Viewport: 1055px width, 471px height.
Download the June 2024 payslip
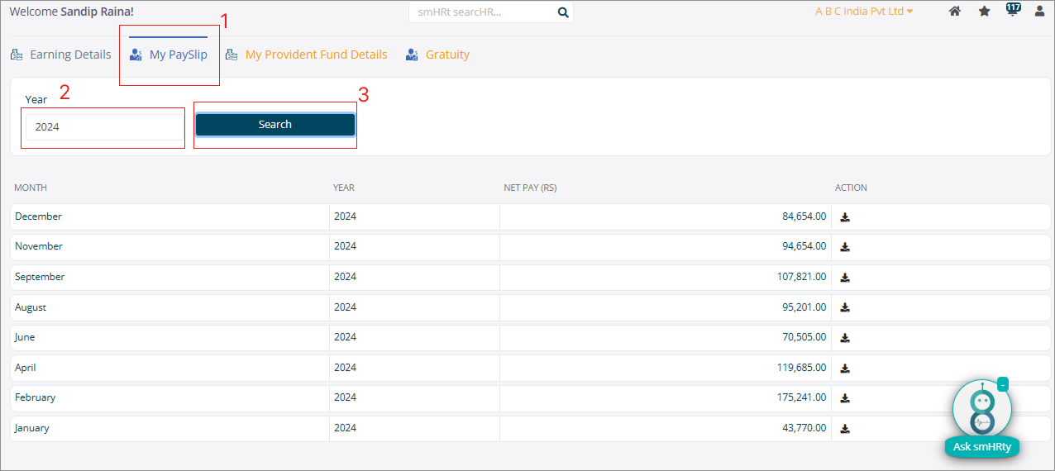(845, 338)
